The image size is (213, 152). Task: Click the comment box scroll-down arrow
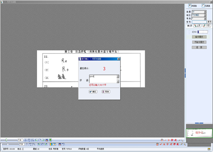(x=118, y=81)
